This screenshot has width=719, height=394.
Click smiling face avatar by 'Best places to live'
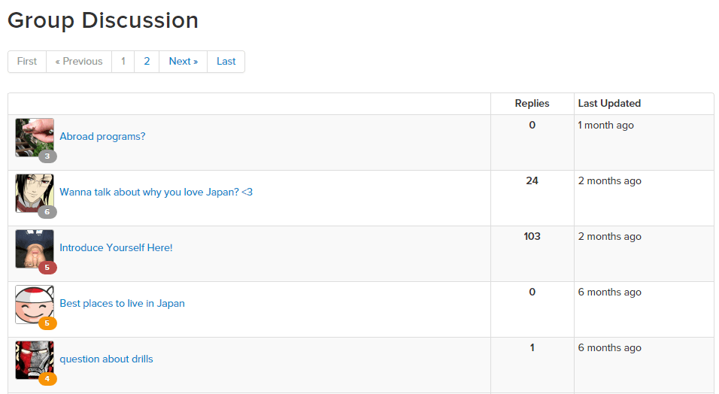point(35,305)
